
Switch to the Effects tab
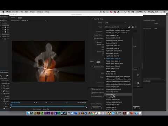pos(92,61)
